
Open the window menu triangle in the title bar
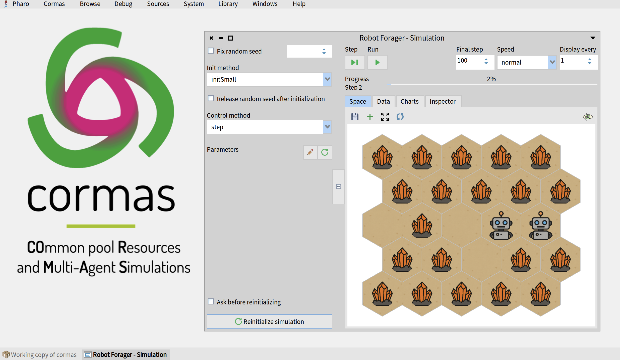click(593, 38)
